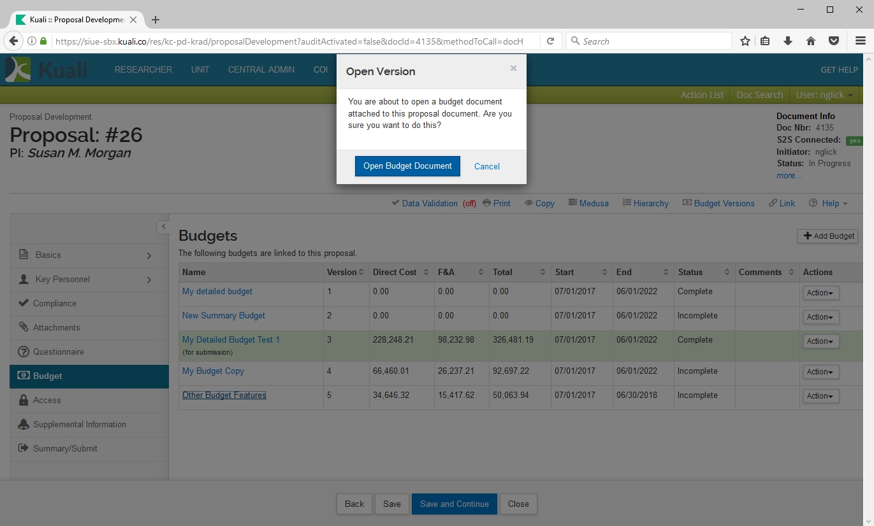The image size is (874, 526).
Task: Click the browser reload icon
Action: pyautogui.click(x=550, y=41)
